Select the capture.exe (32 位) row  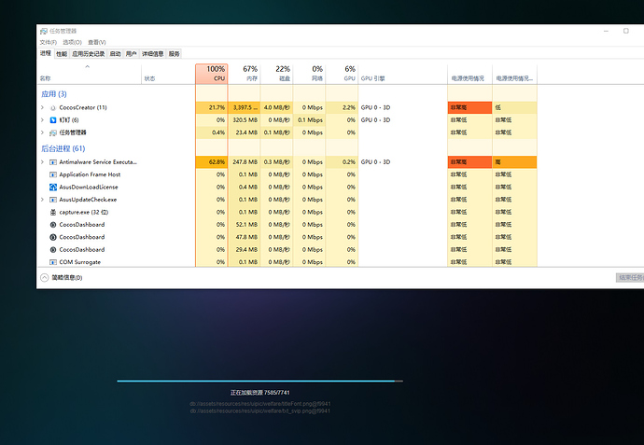pos(287,212)
